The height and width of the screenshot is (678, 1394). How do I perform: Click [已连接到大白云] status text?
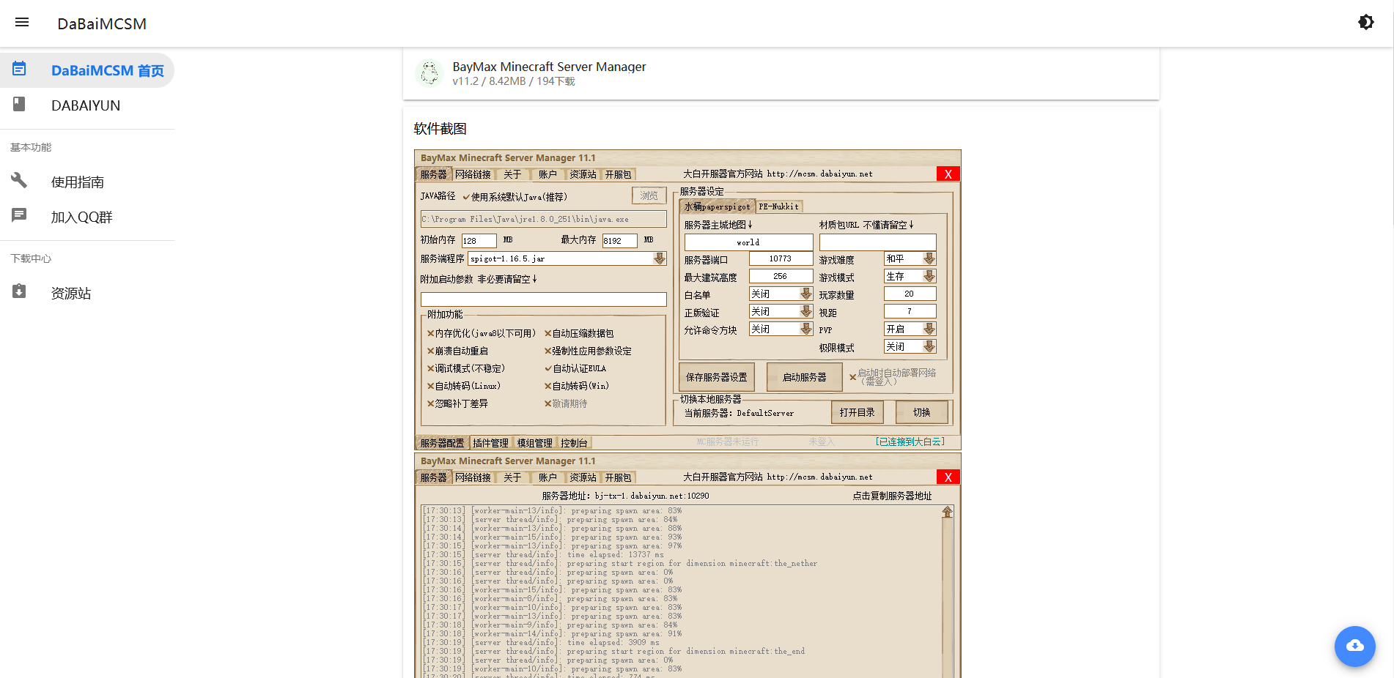tap(910, 442)
